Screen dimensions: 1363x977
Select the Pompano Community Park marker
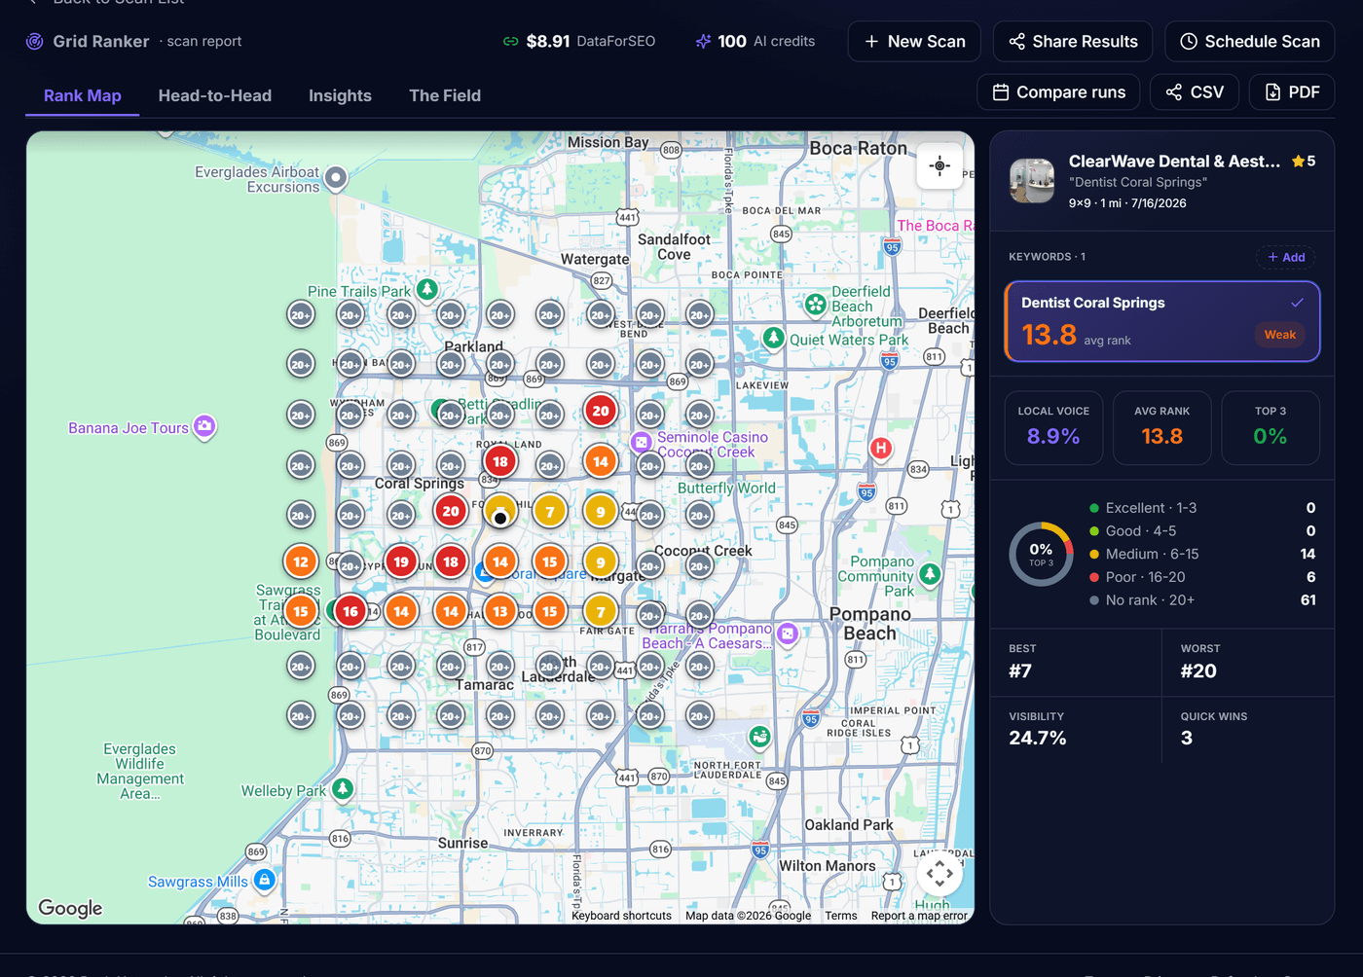pos(930,574)
